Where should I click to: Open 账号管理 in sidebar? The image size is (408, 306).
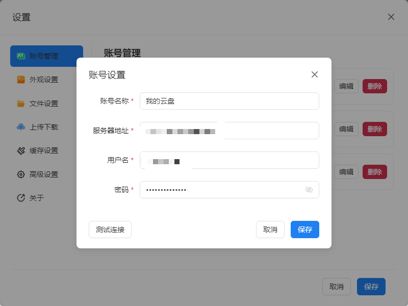[46, 56]
